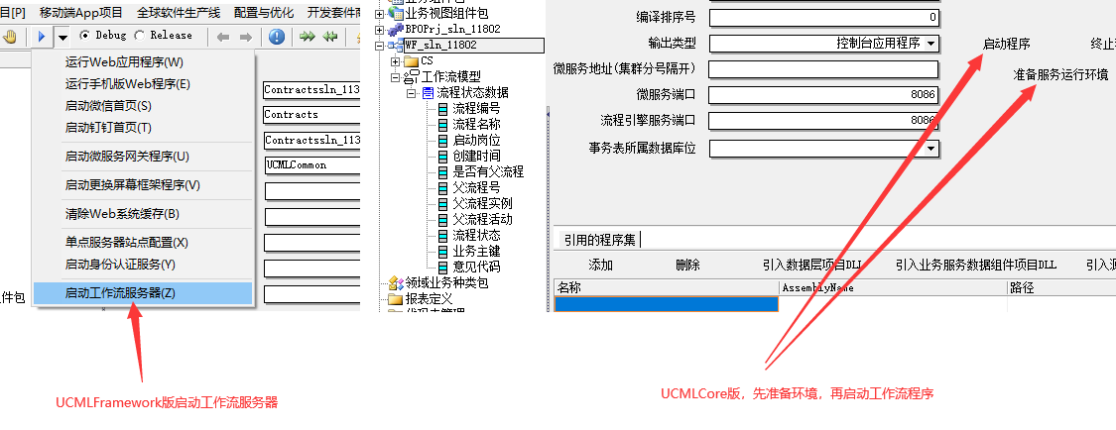
Task: Expand the BPOPrj_sln_11802 tree node
Action: [379, 30]
